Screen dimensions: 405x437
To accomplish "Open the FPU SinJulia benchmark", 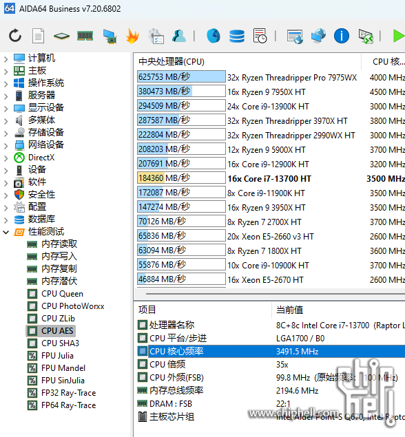I will tap(63, 381).
